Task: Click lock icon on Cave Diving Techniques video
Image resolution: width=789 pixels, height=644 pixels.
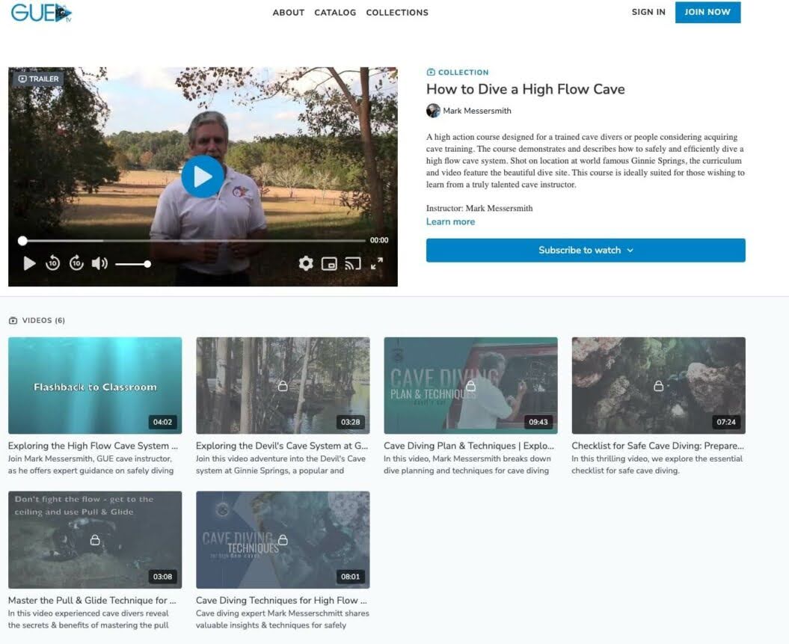Action: [283, 540]
